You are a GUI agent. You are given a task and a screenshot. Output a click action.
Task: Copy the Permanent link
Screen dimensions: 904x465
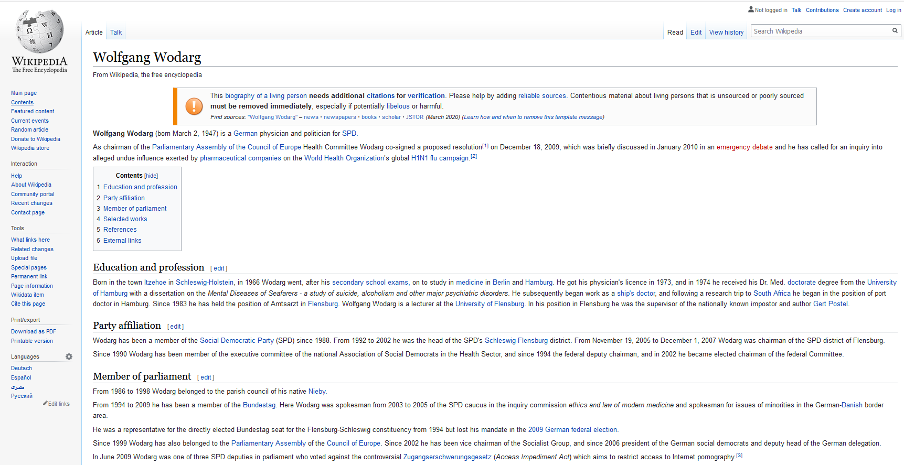click(29, 277)
